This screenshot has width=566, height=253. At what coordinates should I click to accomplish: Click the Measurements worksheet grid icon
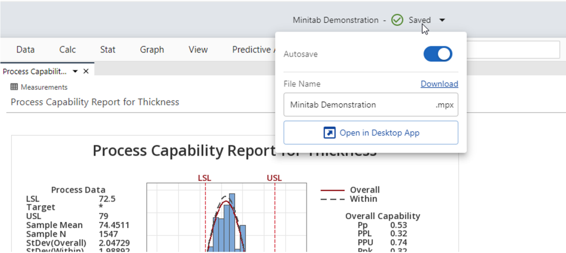click(x=14, y=87)
